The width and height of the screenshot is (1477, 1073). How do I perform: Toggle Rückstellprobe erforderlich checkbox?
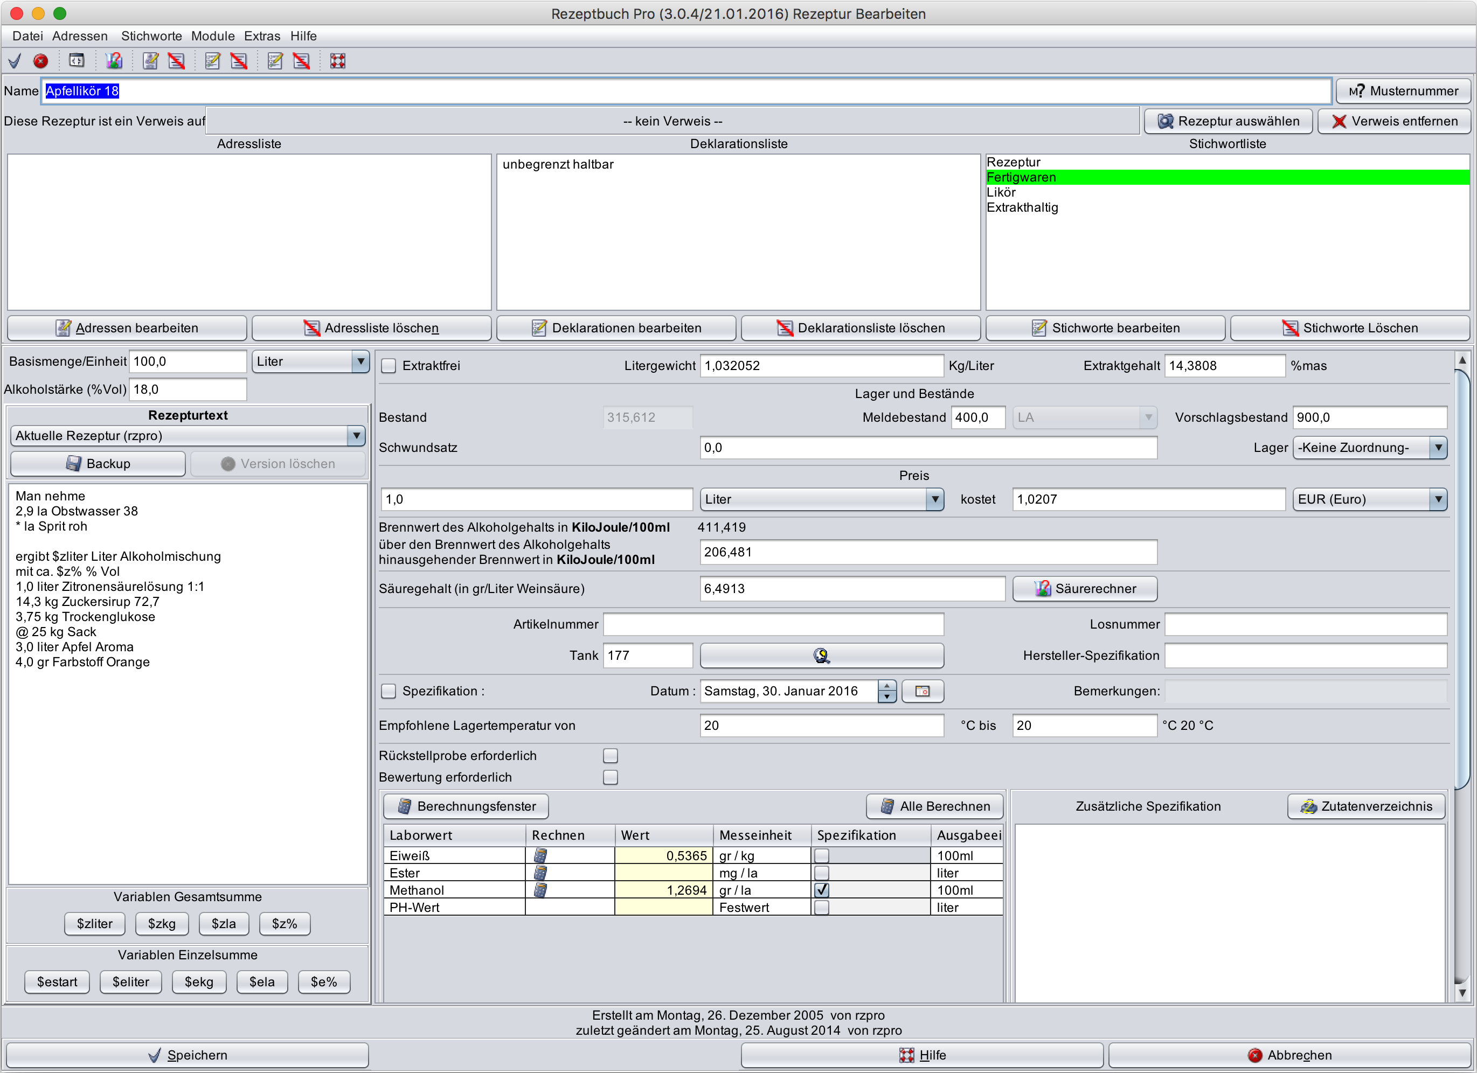[x=610, y=756]
